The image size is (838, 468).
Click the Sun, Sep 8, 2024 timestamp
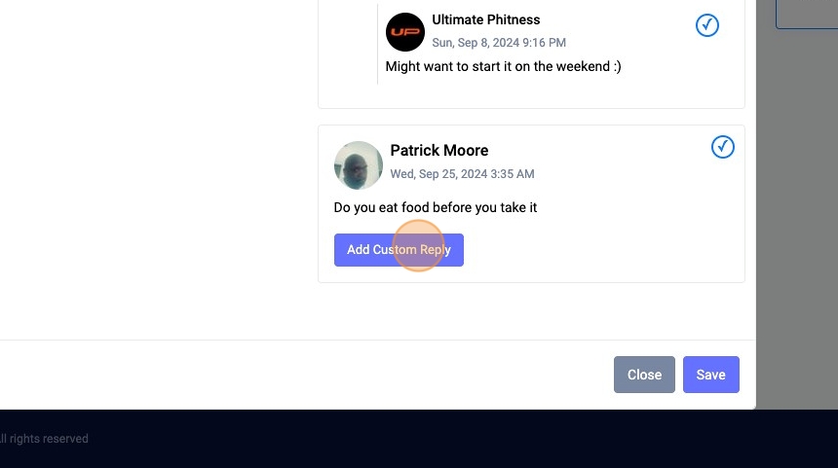tap(499, 43)
